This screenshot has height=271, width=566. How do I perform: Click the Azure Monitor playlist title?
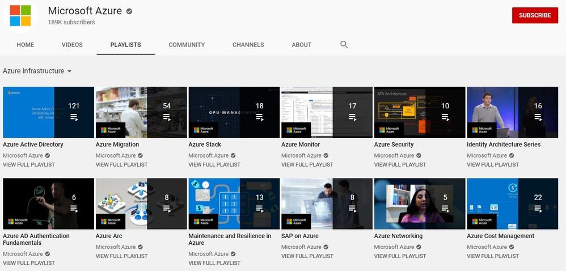pyautogui.click(x=301, y=145)
